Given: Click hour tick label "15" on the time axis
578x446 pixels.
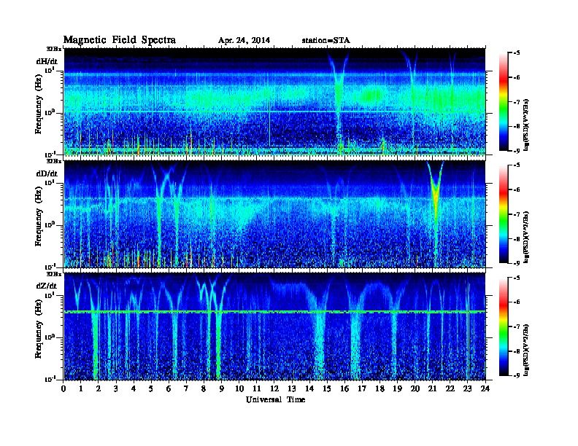Looking at the screenshot, I should point(327,389).
